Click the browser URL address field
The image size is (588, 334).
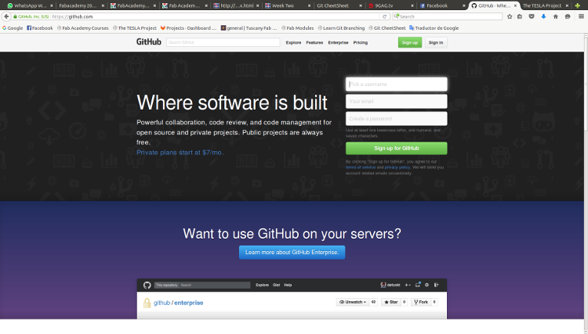click(x=216, y=16)
